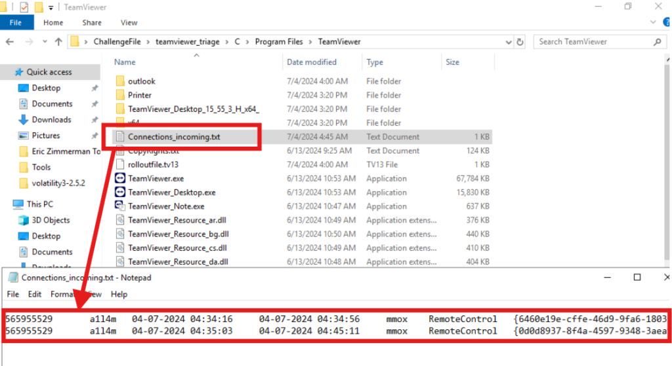The width and height of the screenshot is (672, 366).
Task: Click first RemoteControl entry in Notepad
Action: click(463, 319)
